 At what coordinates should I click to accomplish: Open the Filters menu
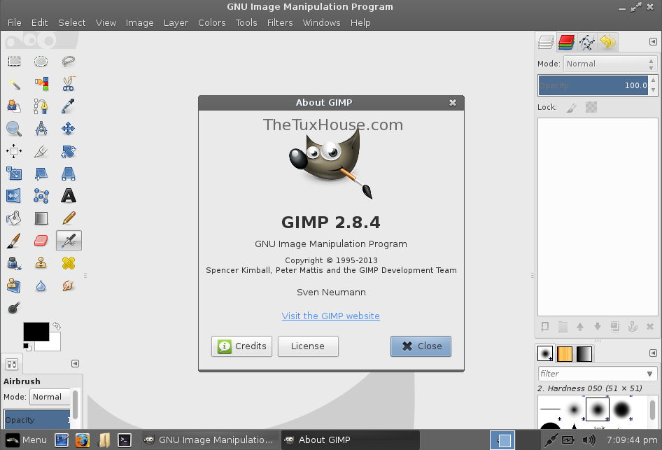tap(280, 23)
